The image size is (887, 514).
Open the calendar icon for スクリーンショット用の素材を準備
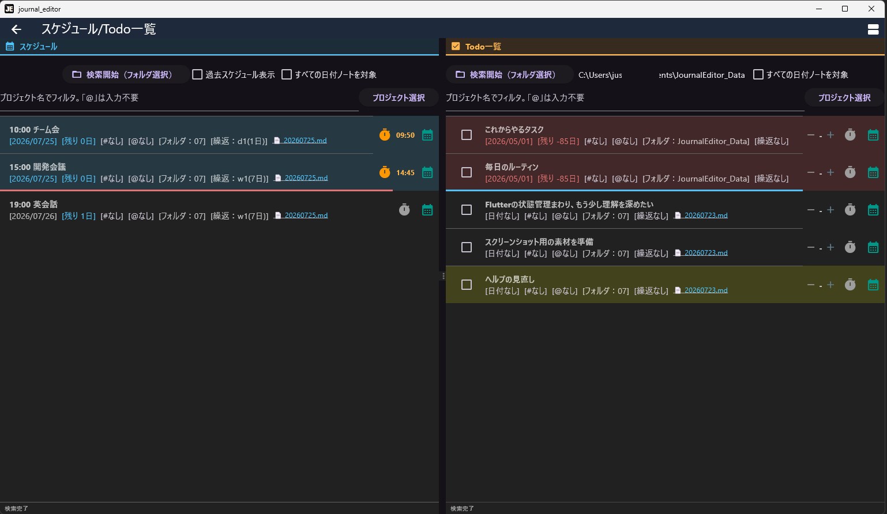pos(873,247)
